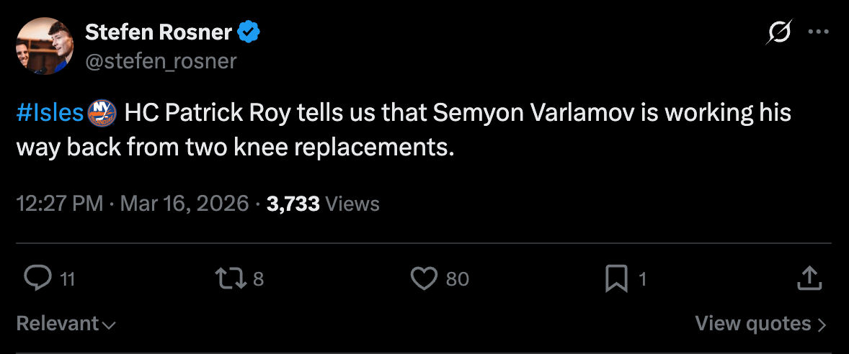Screen dimensions: 849x354
Task: Bookmark this tweet about Varlamov
Action: 617,278
